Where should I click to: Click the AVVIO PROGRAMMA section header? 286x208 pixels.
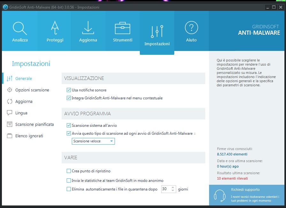click(x=133, y=113)
